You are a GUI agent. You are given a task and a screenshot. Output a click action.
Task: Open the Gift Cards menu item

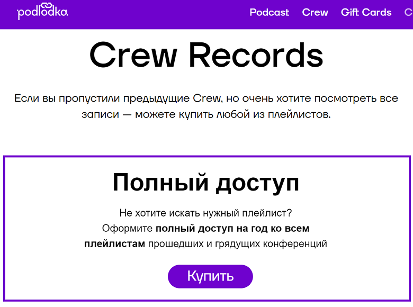pyautogui.click(x=366, y=12)
